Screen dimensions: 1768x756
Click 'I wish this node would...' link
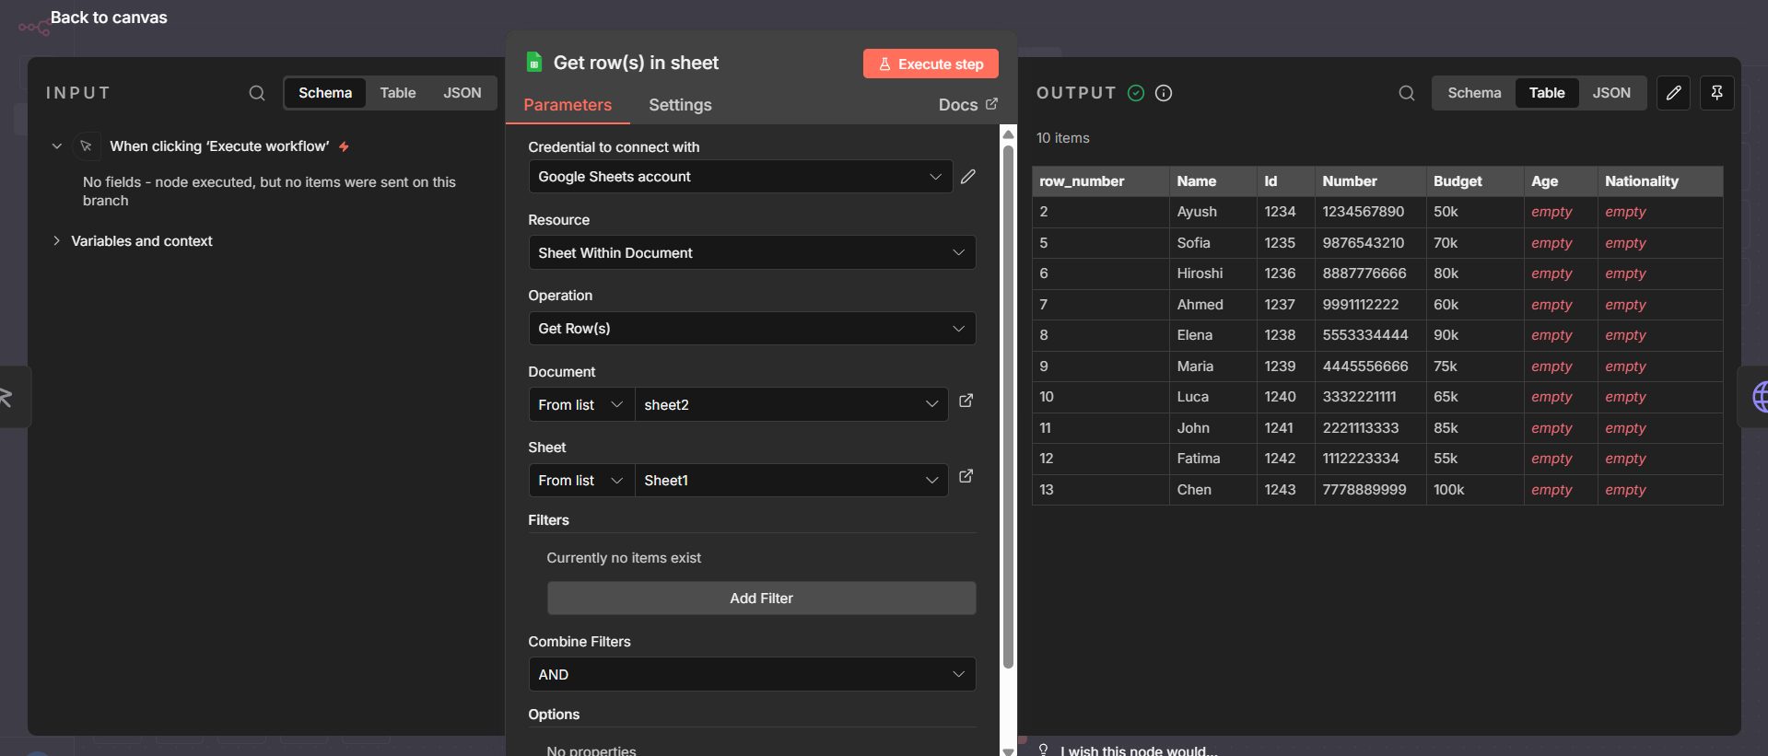tap(1139, 750)
